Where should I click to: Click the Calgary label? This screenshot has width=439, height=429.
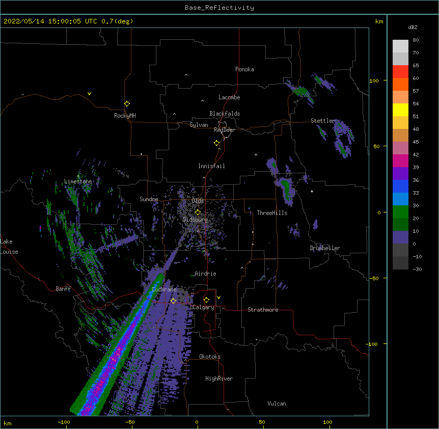[204, 307]
